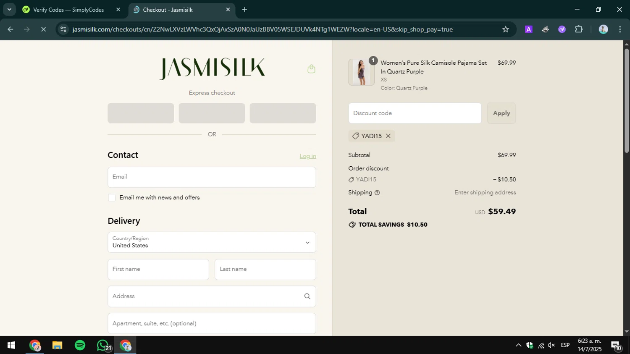Click the Shipping help question mark icon

pos(377,193)
